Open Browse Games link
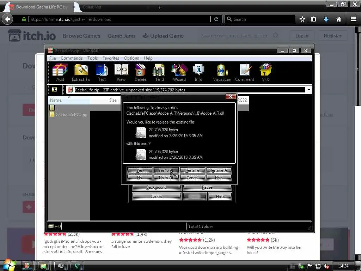The height and width of the screenshot is (271, 361). click(81, 36)
